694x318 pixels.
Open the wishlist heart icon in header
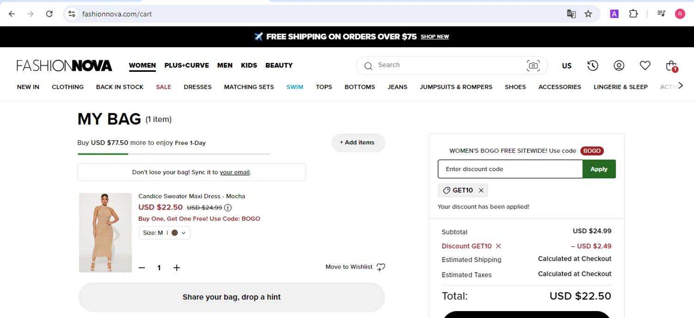pyautogui.click(x=645, y=66)
